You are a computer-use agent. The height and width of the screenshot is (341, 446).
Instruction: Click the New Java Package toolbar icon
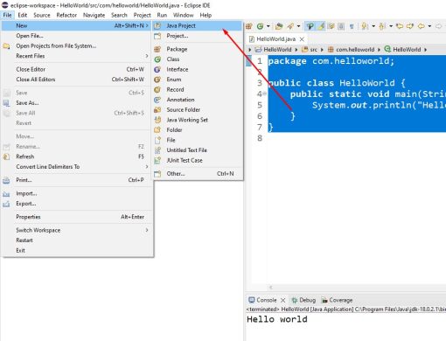click(248, 26)
